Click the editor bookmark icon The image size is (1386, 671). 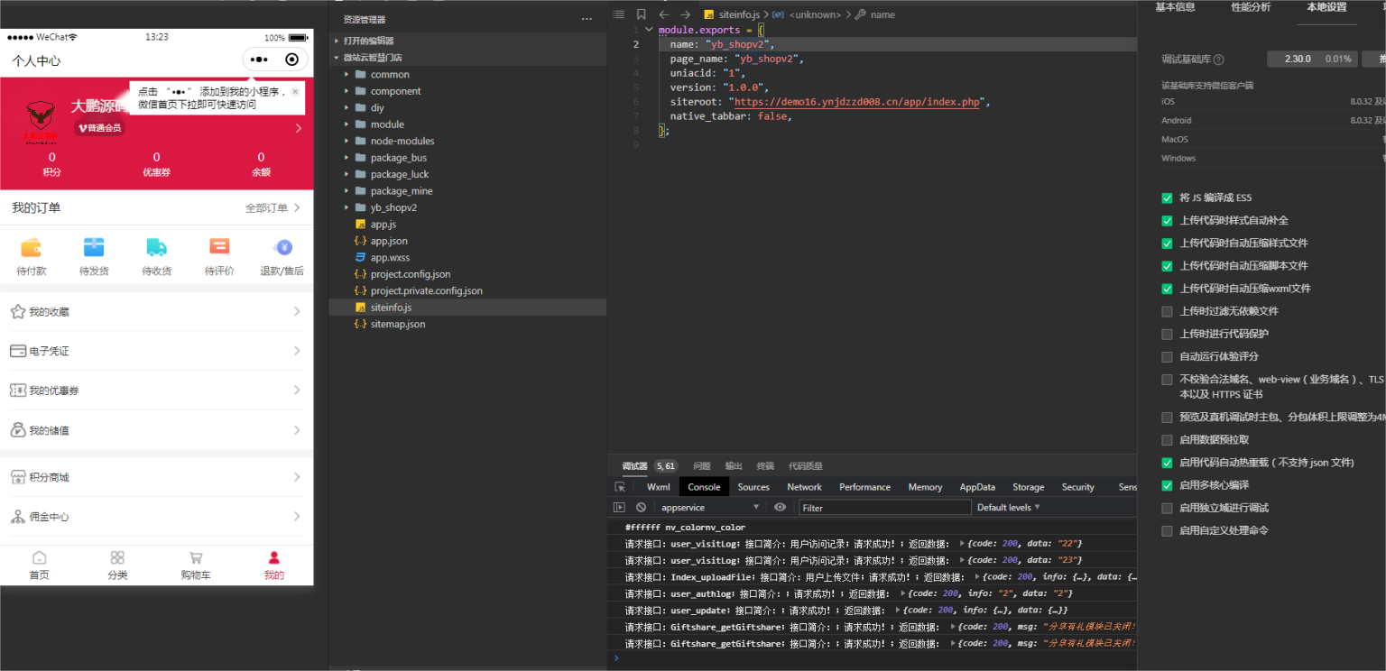tap(641, 14)
